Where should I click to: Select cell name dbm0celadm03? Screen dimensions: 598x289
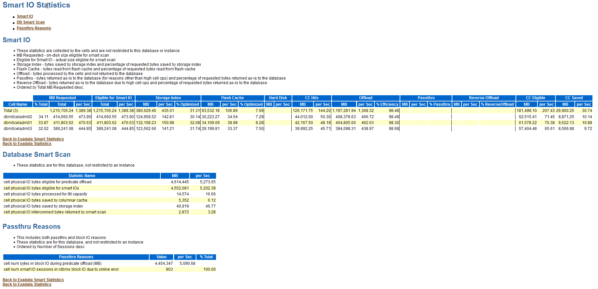[18, 129]
